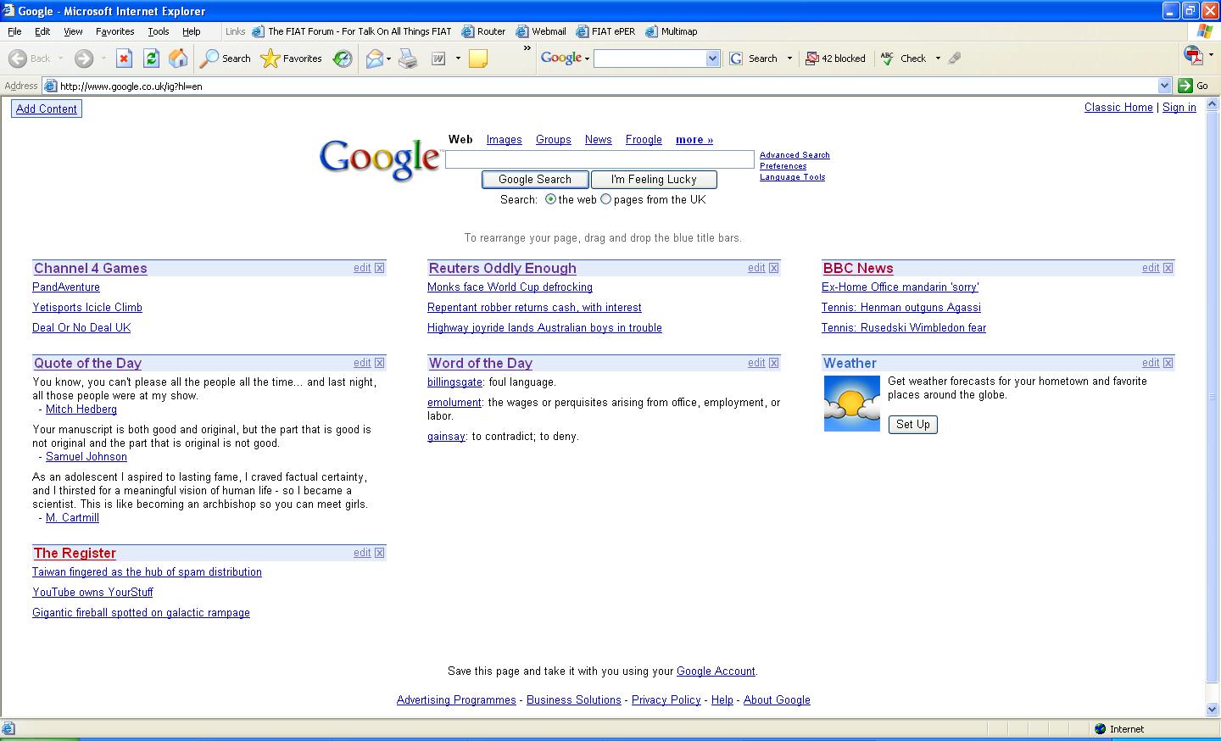The height and width of the screenshot is (741, 1221).
Task: Close the BBC News module
Action: tap(1168, 268)
